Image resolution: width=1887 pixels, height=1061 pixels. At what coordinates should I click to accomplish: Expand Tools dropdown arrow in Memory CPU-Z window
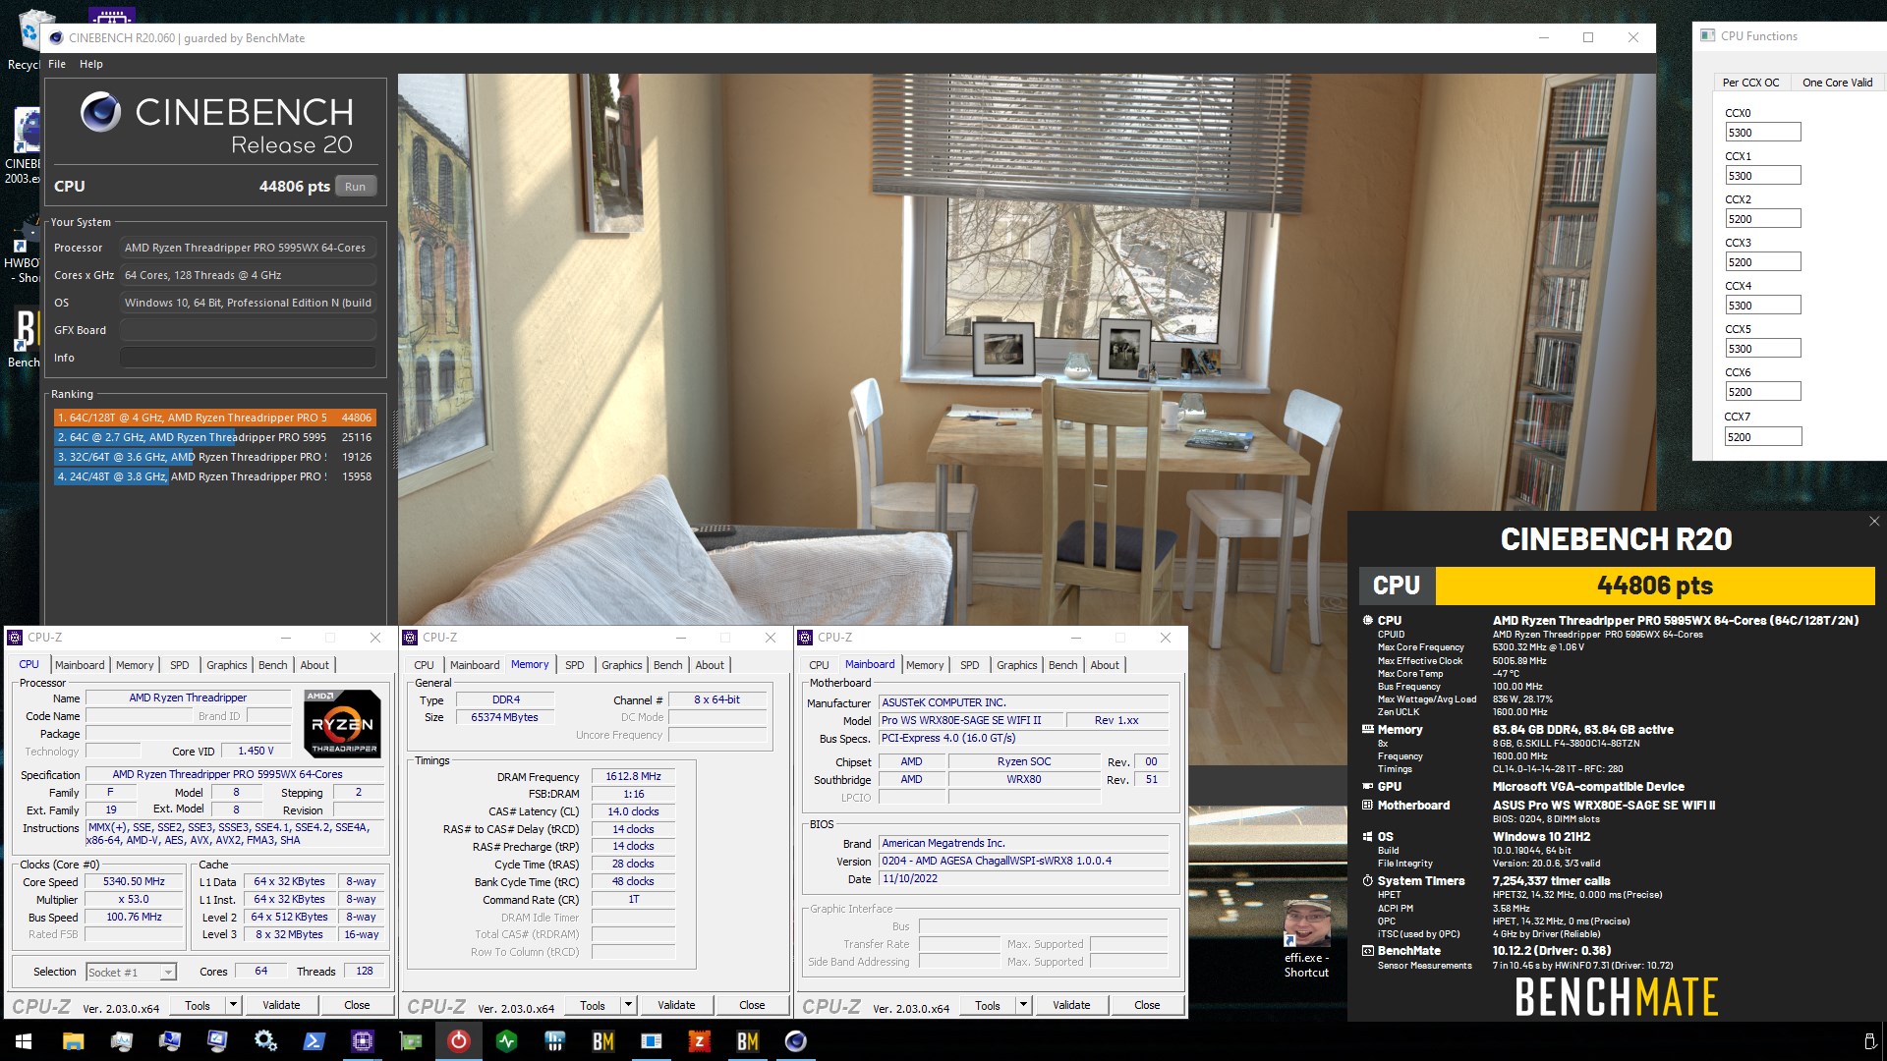[x=628, y=1005]
